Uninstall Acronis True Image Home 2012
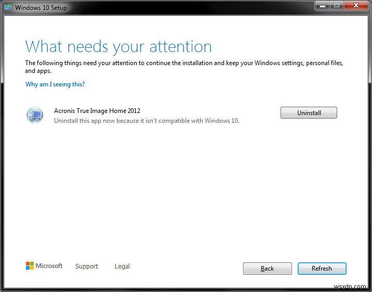This screenshot has height=292, width=372. pos(309,112)
